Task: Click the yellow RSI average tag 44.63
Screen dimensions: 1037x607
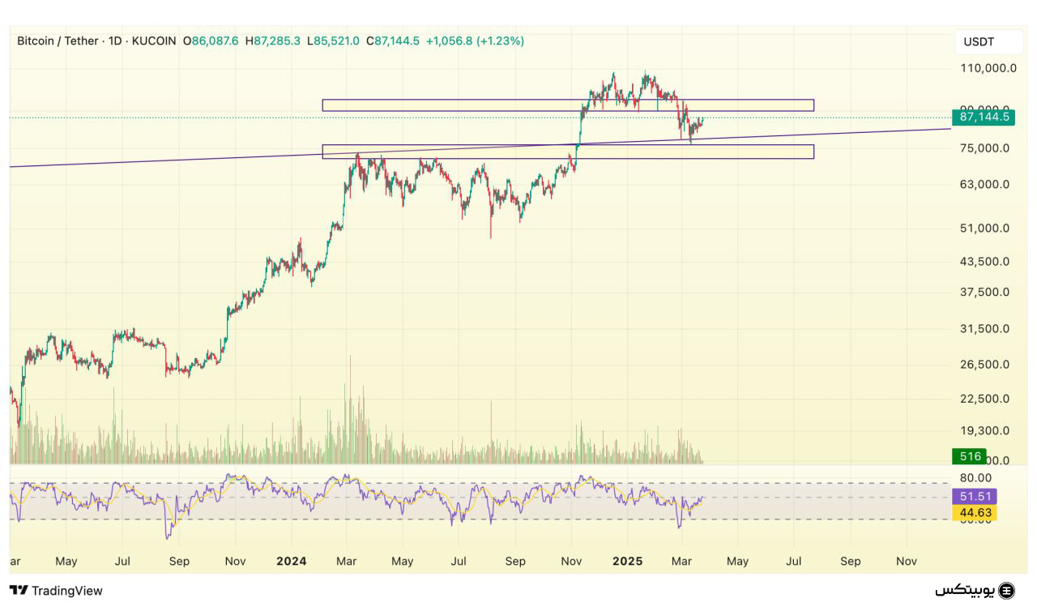Action: (x=974, y=512)
